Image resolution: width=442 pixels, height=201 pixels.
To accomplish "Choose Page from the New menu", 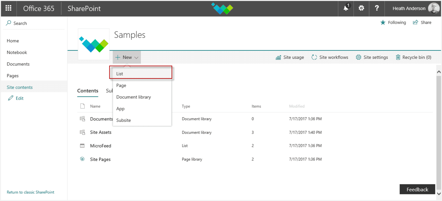I will pyautogui.click(x=142, y=85).
